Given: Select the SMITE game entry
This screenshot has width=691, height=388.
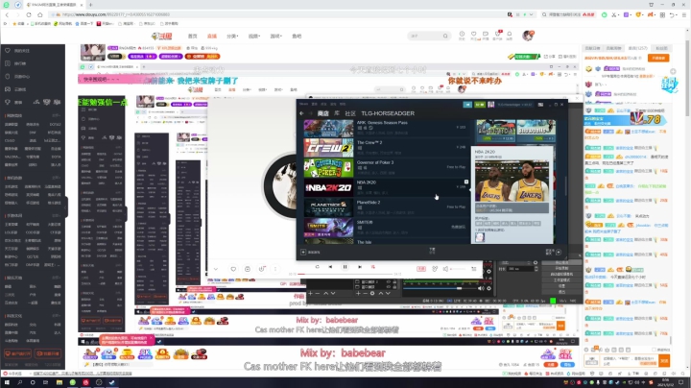Looking at the screenshot, I should click(x=387, y=228).
